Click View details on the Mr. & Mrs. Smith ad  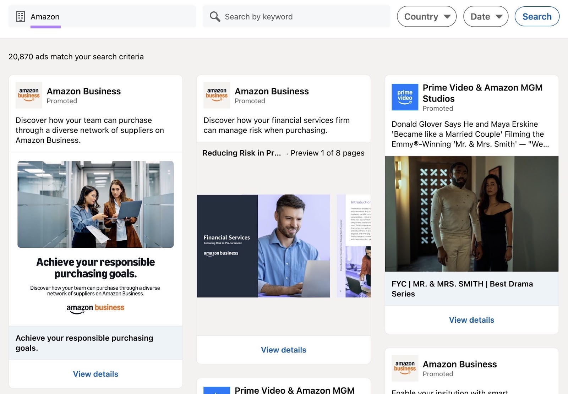tap(471, 320)
